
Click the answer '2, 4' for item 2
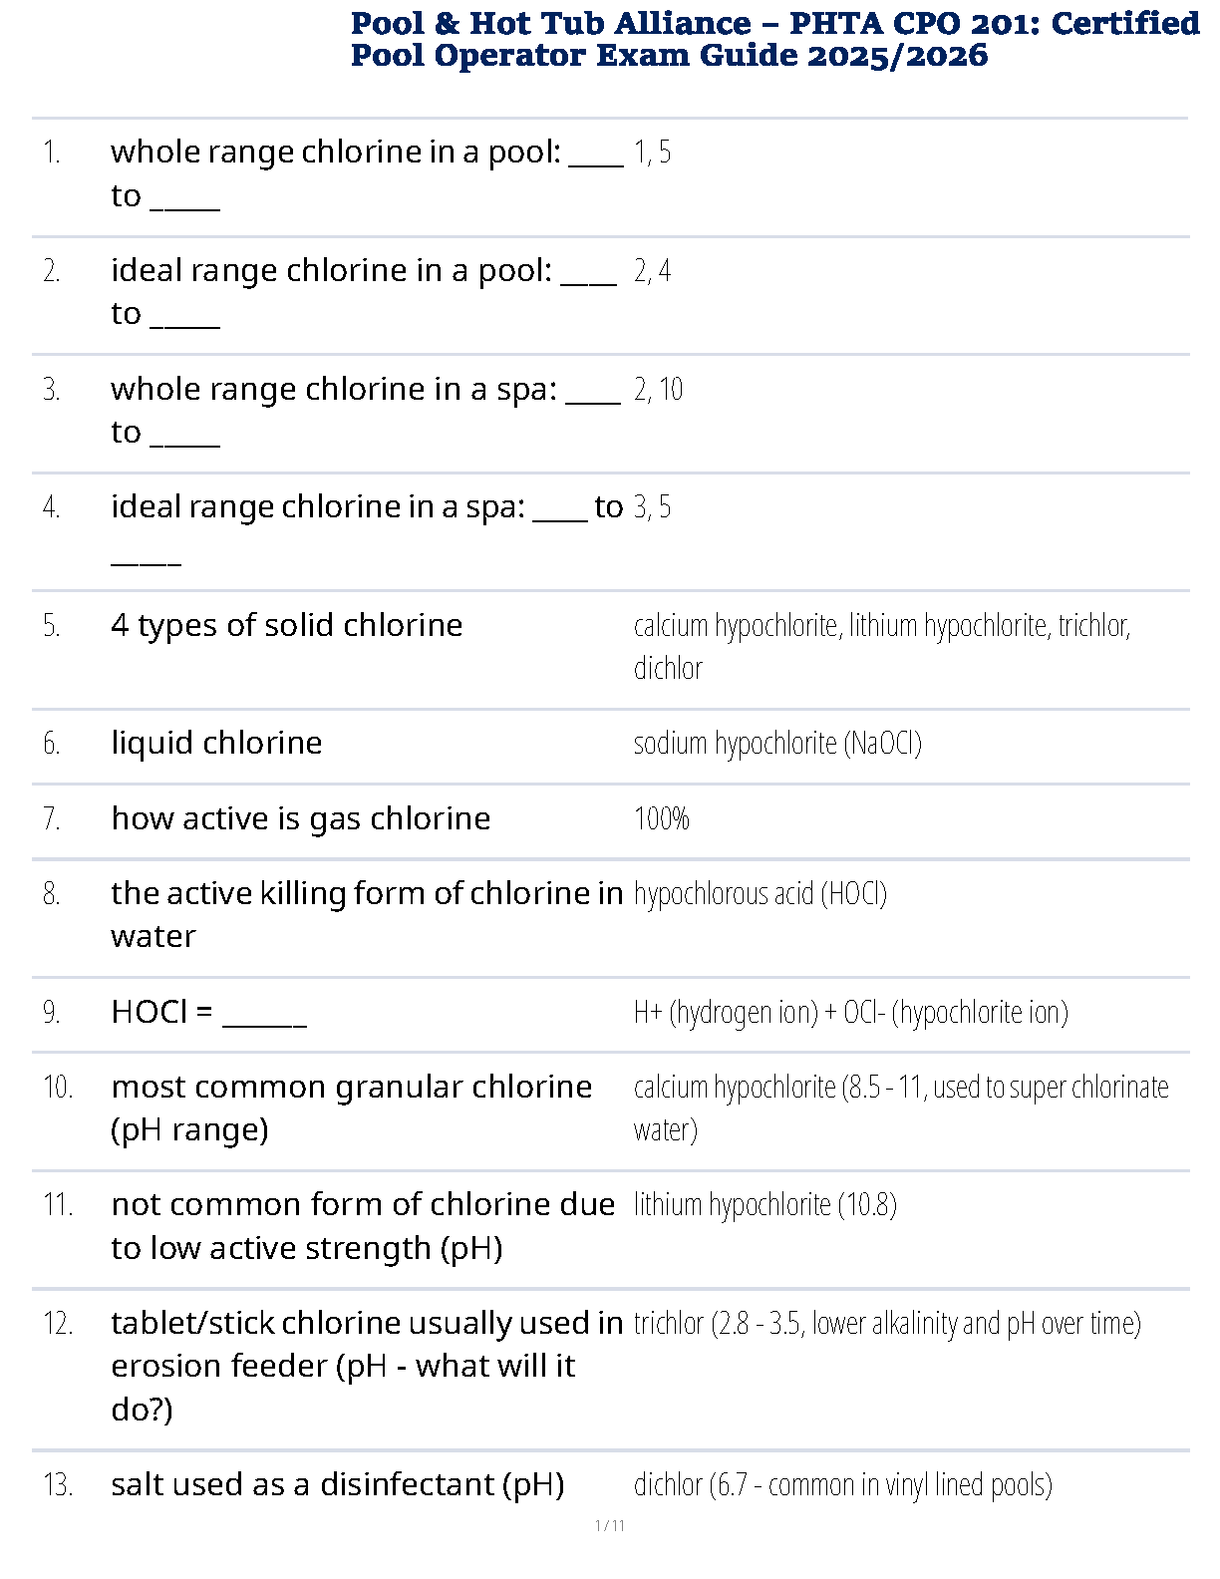pos(652,271)
